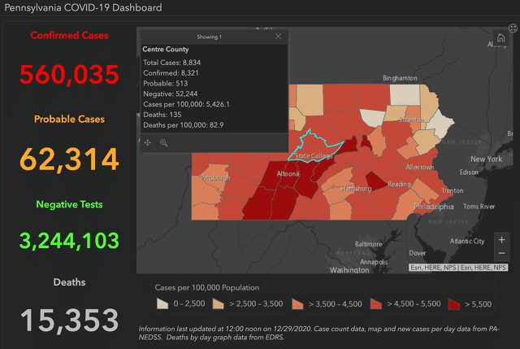Expand the dashboard with top-right fullscreen icon
Screen dimensions: 520x349
click(513, 28)
